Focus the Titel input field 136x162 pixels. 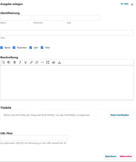pyautogui.click(x=67, y=33)
